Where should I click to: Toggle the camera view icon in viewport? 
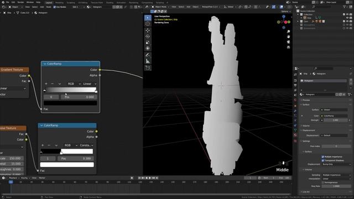click(x=288, y=42)
